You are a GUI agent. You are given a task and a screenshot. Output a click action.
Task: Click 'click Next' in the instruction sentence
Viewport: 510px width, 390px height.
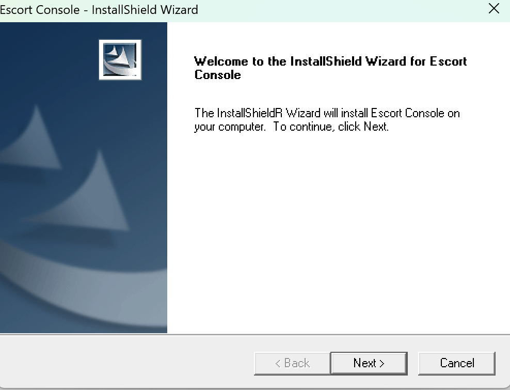363,127
